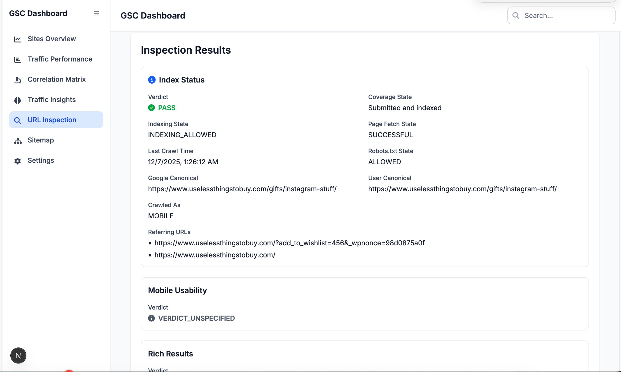Open the Sitemap page

tap(56, 140)
